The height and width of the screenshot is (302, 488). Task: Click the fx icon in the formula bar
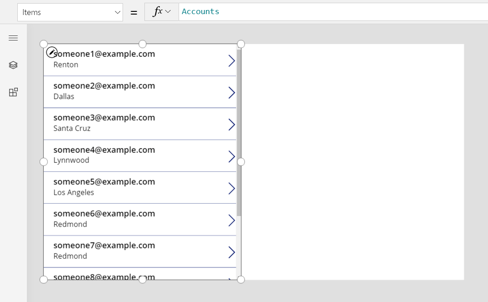[158, 11]
